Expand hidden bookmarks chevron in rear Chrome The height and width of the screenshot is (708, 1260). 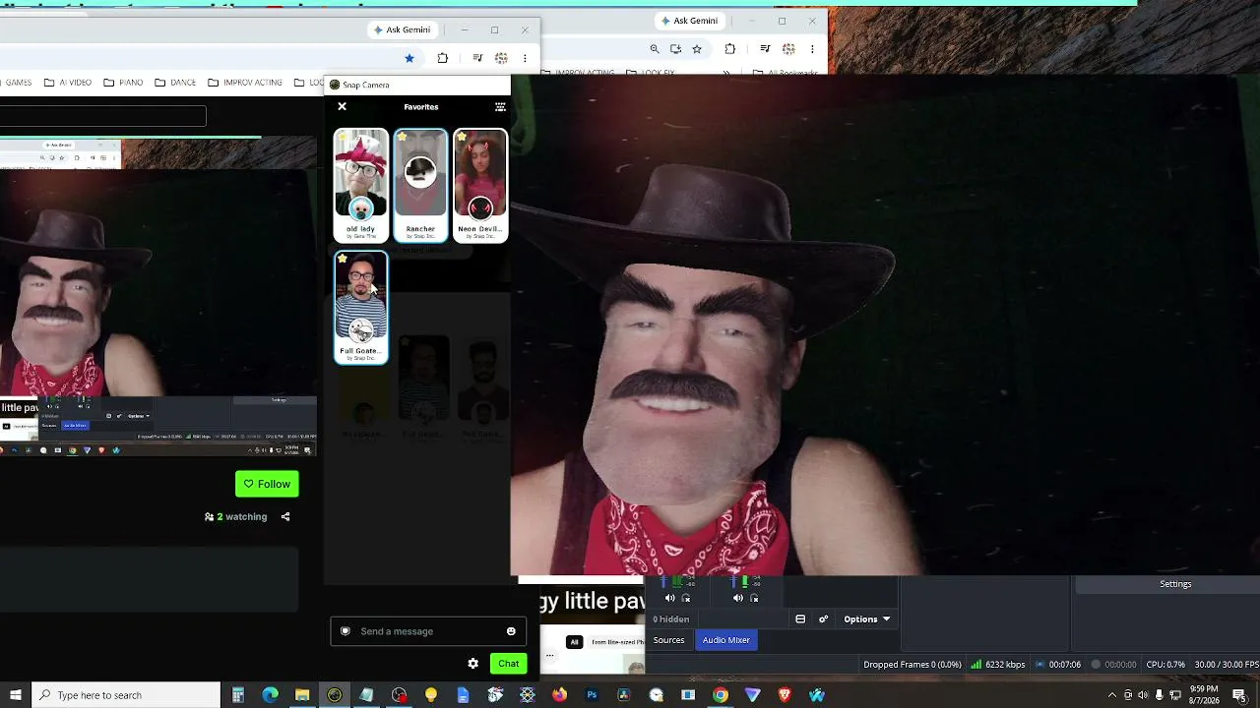click(x=726, y=73)
